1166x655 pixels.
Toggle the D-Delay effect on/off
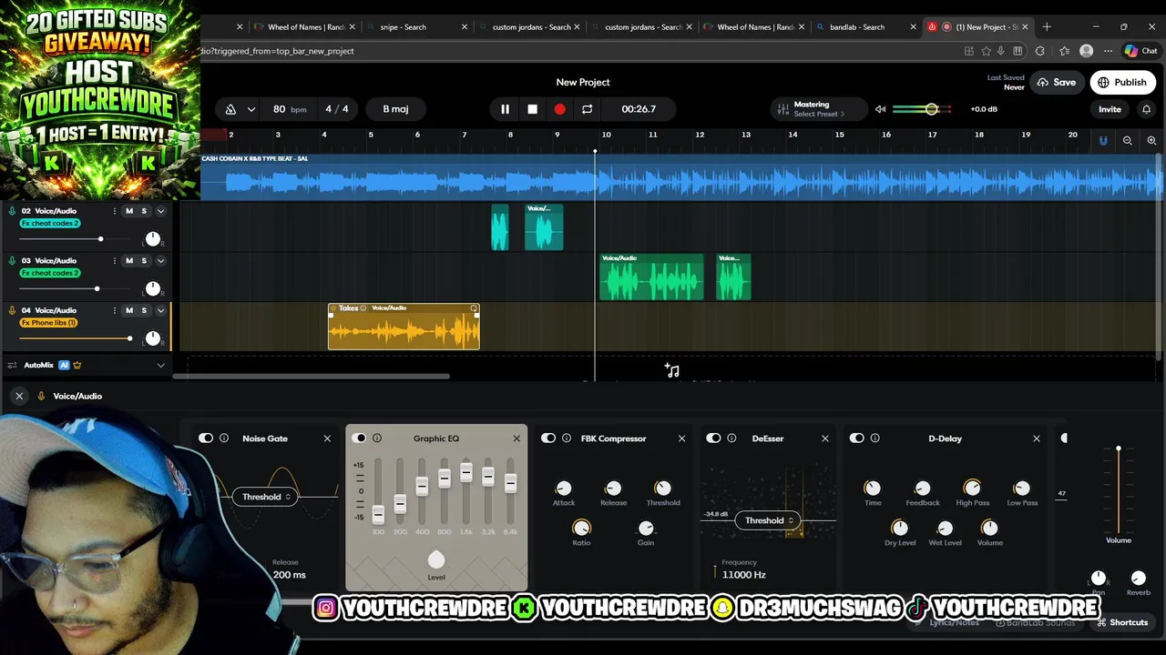click(x=857, y=438)
